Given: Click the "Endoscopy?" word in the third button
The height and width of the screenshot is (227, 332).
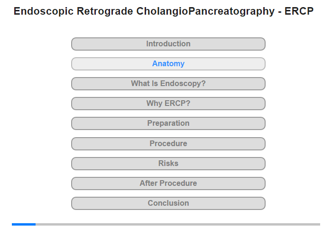Looking at the screenshot, I should point(183,83).
